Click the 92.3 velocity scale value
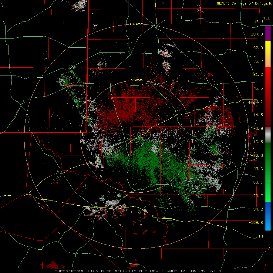273x273 pixels. click(x=258, y=48)
